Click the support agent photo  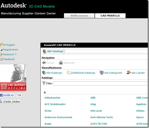coord(13,73)
